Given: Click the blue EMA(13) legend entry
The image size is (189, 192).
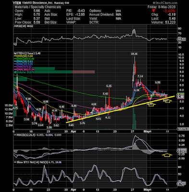Looking at the screenshot, I should (24, 64).
